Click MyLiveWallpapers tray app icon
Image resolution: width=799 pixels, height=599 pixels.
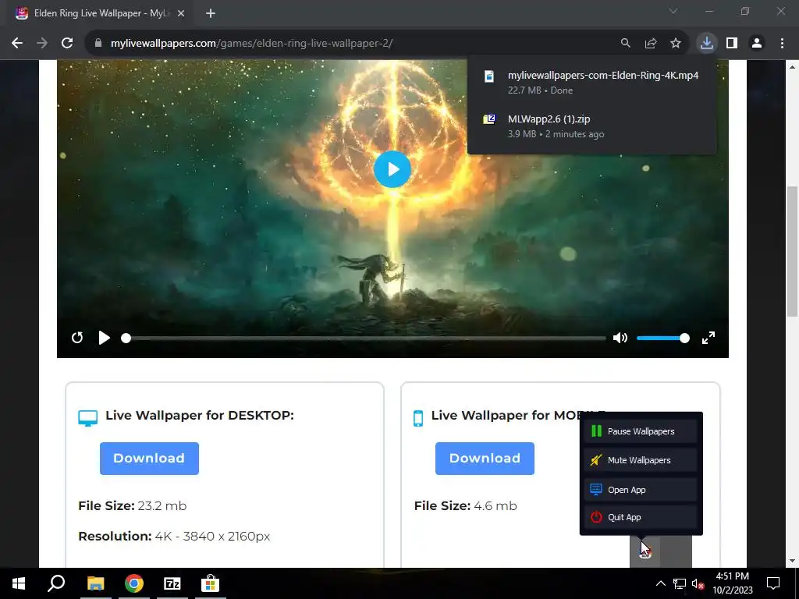coord(645,551)
